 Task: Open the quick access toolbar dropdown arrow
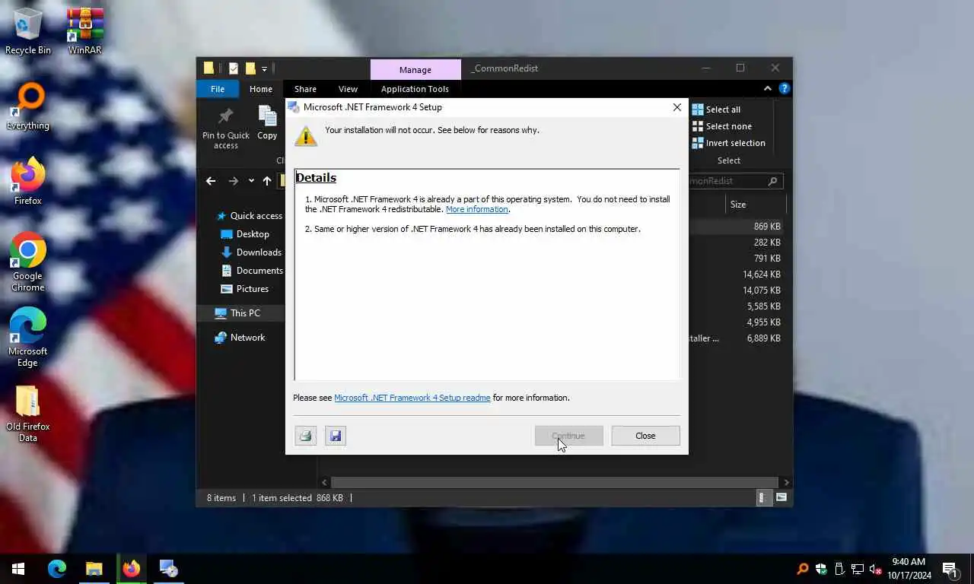click(265, 68)
